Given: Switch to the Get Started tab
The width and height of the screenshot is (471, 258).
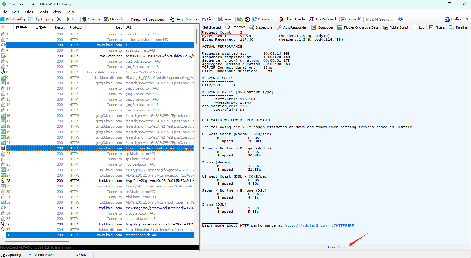Looking at the screenshot, I should point(212,27).
